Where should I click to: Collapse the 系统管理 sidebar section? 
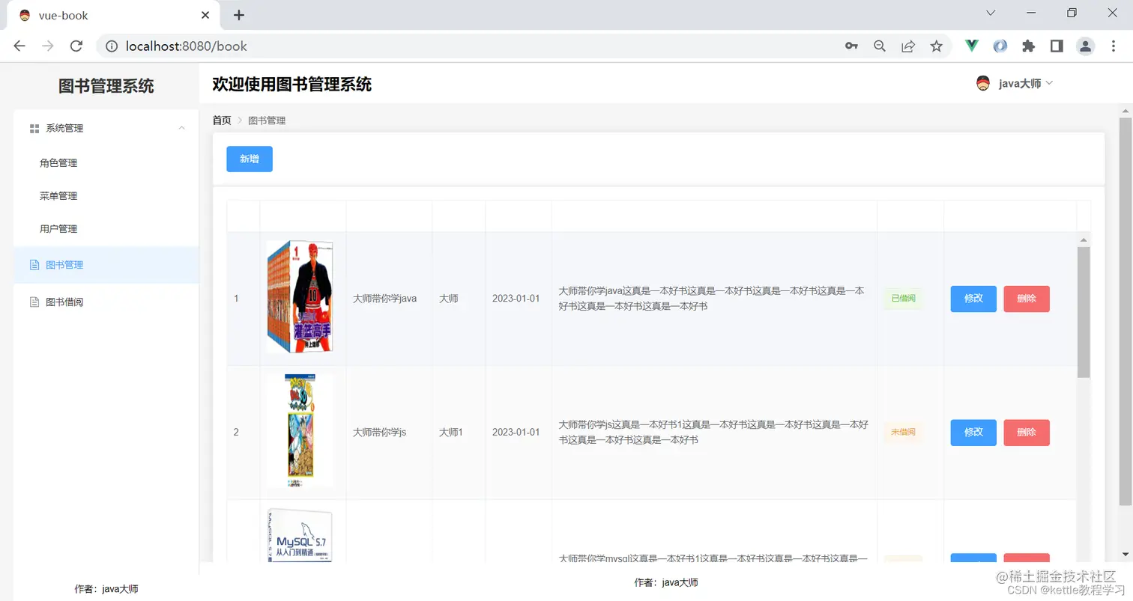(181, 127)
